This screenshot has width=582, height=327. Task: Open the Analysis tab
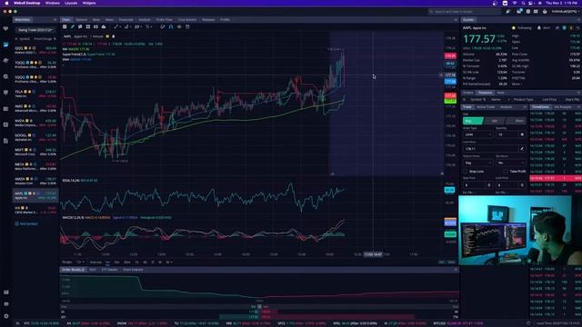145,20
